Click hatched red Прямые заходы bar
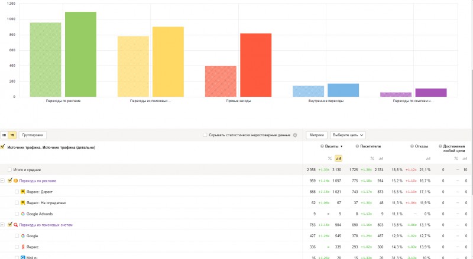Screen dimensions: 473x259 coord(221,81)
